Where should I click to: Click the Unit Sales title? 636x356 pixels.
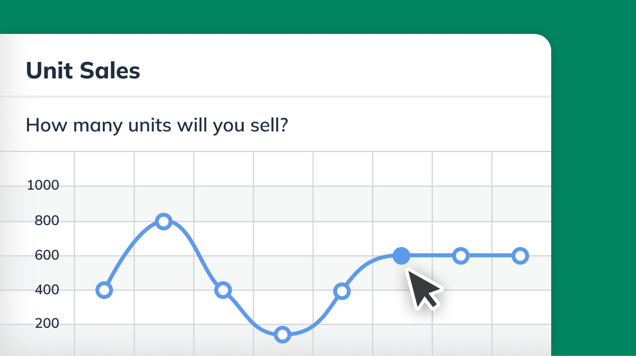[84, 70]
